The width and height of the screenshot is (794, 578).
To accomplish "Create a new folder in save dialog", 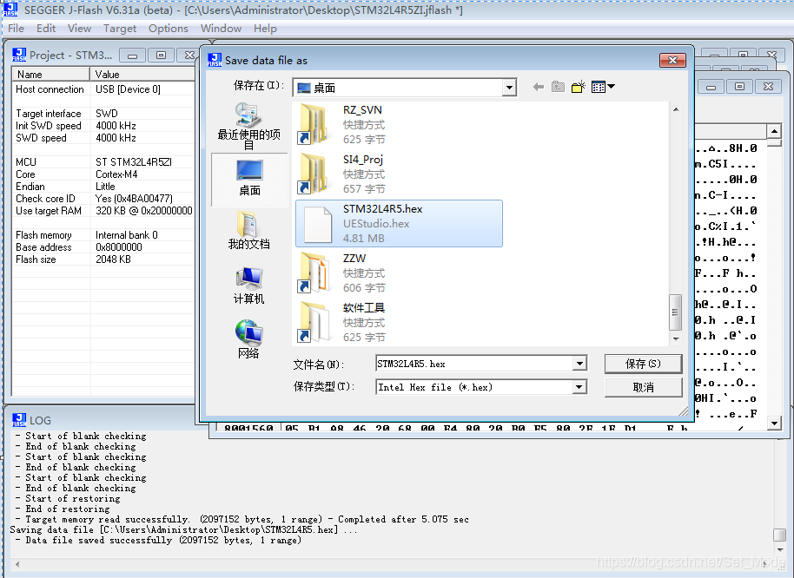I will (579, 87).
